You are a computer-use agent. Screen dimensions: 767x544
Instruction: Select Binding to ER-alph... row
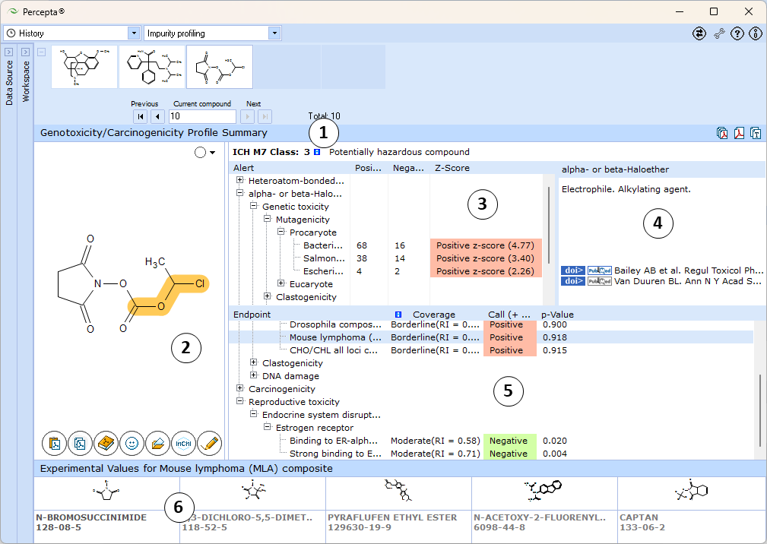pyautogui.click(x=492, y=441)
